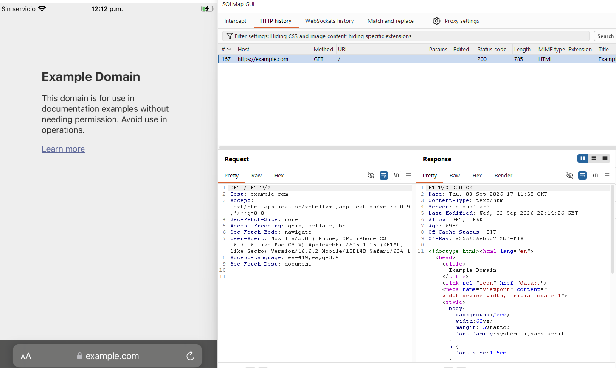The width and height of the screenshot is (616, 368).
Task: Select the Raw tab in Request panel
Action: pos(256,175)
